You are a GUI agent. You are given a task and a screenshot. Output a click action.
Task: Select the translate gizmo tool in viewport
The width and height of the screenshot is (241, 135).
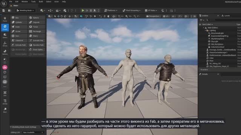(58, 16)
